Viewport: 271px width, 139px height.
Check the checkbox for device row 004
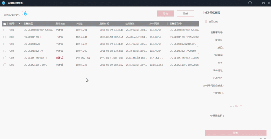coord(5,51)
